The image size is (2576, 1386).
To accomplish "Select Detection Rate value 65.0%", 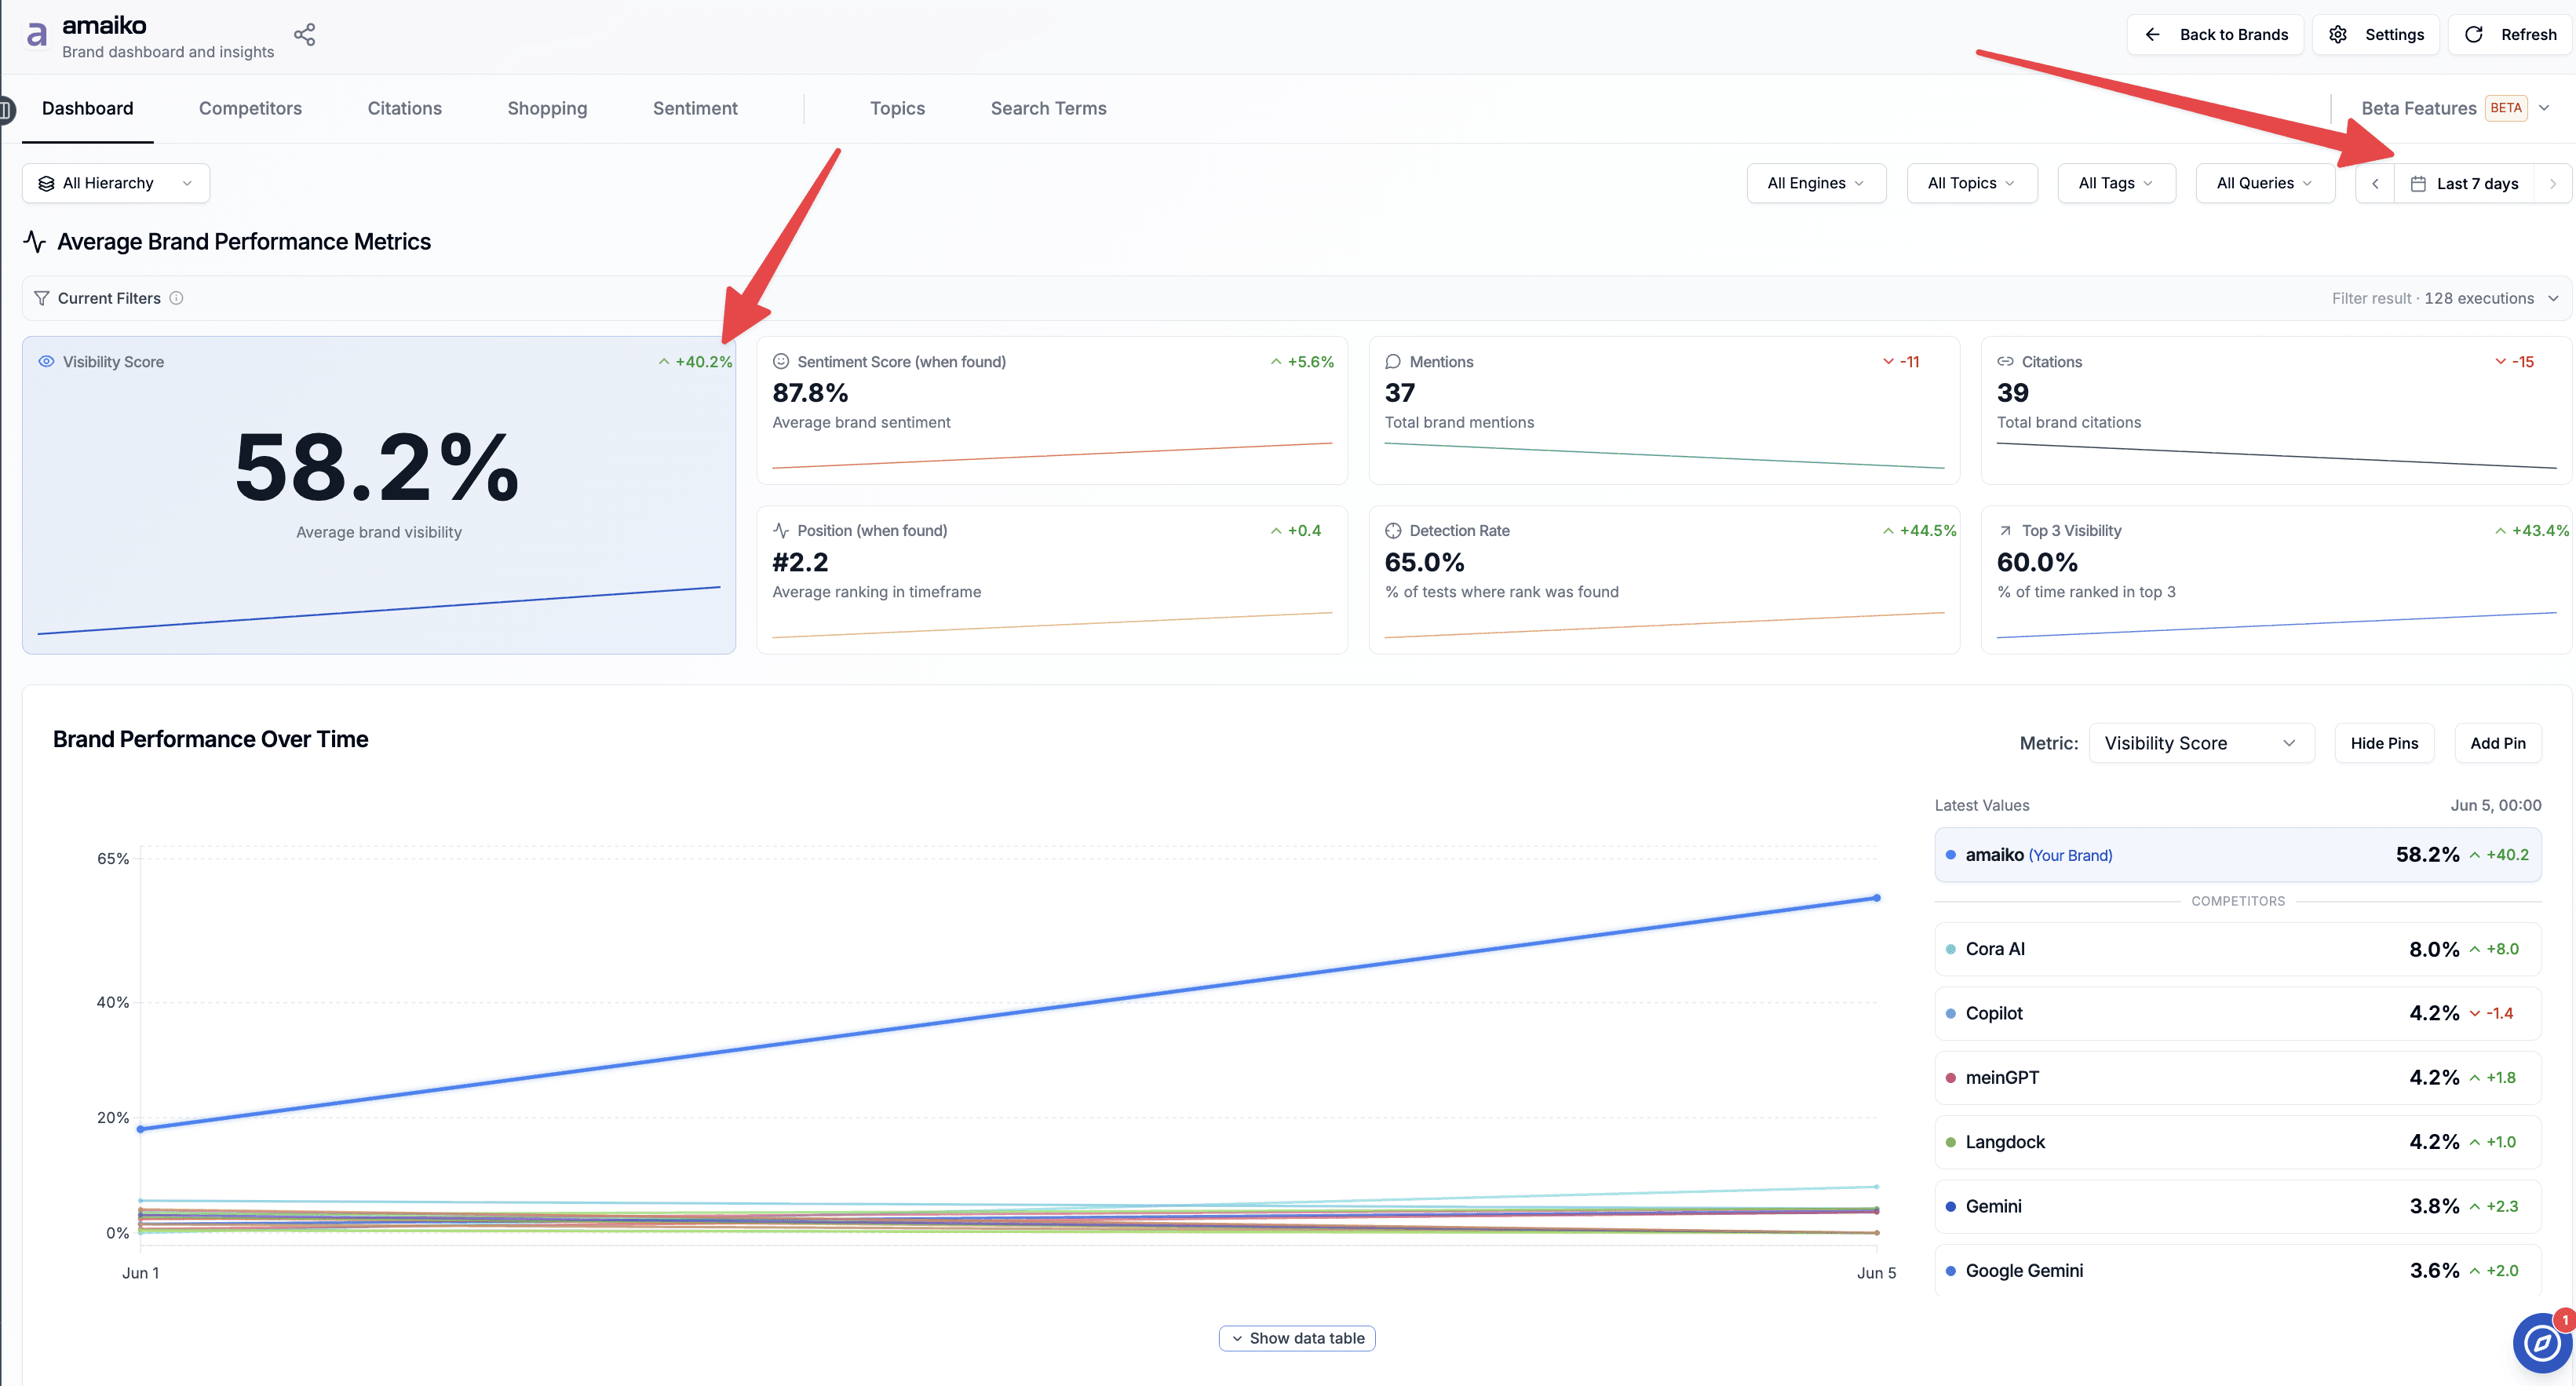I will click(1424, 562).
